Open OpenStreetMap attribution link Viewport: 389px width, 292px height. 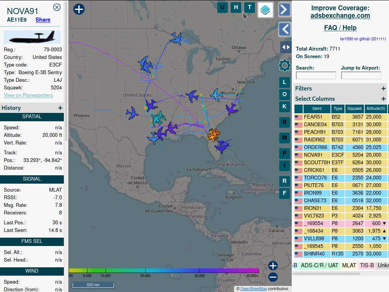click(253, 289)
